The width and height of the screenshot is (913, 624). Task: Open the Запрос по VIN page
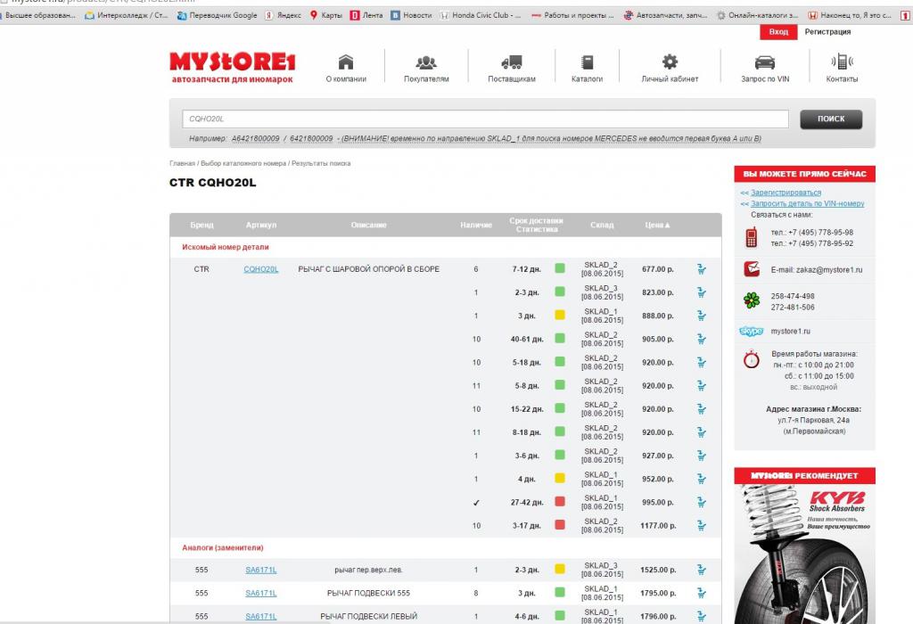(x=765, y=68)
